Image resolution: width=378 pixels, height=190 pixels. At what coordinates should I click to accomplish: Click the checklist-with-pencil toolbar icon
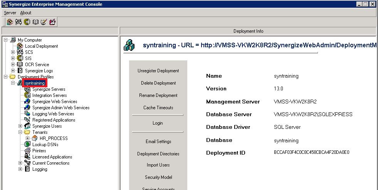point(44,22)
